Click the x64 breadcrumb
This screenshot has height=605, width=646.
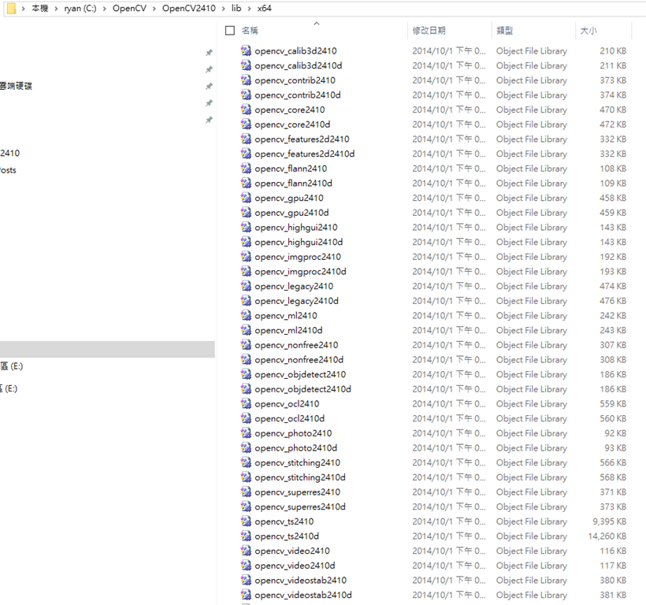tap(265, 8)
